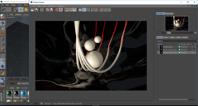This screenshot has height=106, width=198.
Task: Switch to the Layer tab
Action: point(172,37)
